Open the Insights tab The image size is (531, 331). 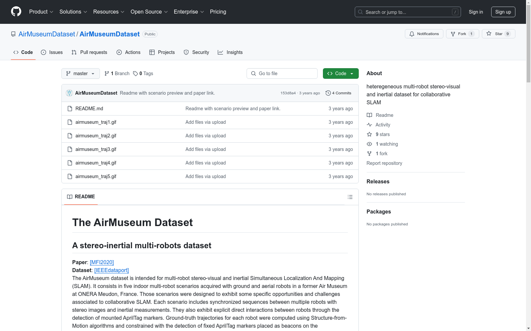230,52
